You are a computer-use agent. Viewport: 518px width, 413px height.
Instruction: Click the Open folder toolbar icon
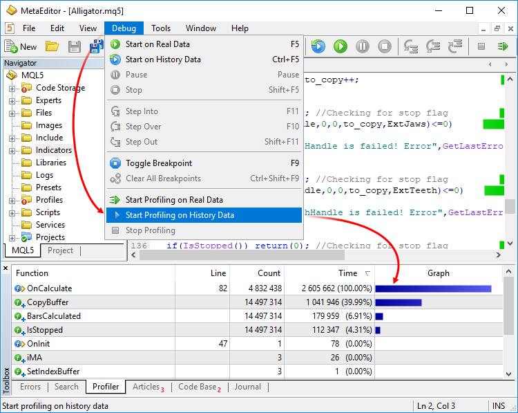coord(52,46)
